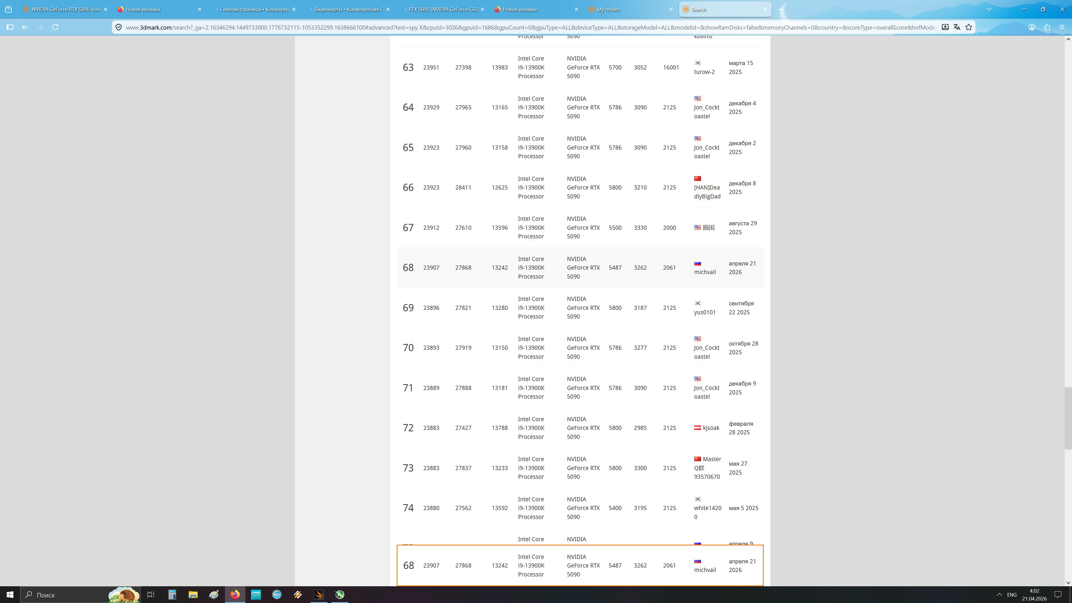Launch the Calculator from the taskbar
The height and width of the screenshot is (603, 1072).
pyautogui.click(x=172, y=594)
